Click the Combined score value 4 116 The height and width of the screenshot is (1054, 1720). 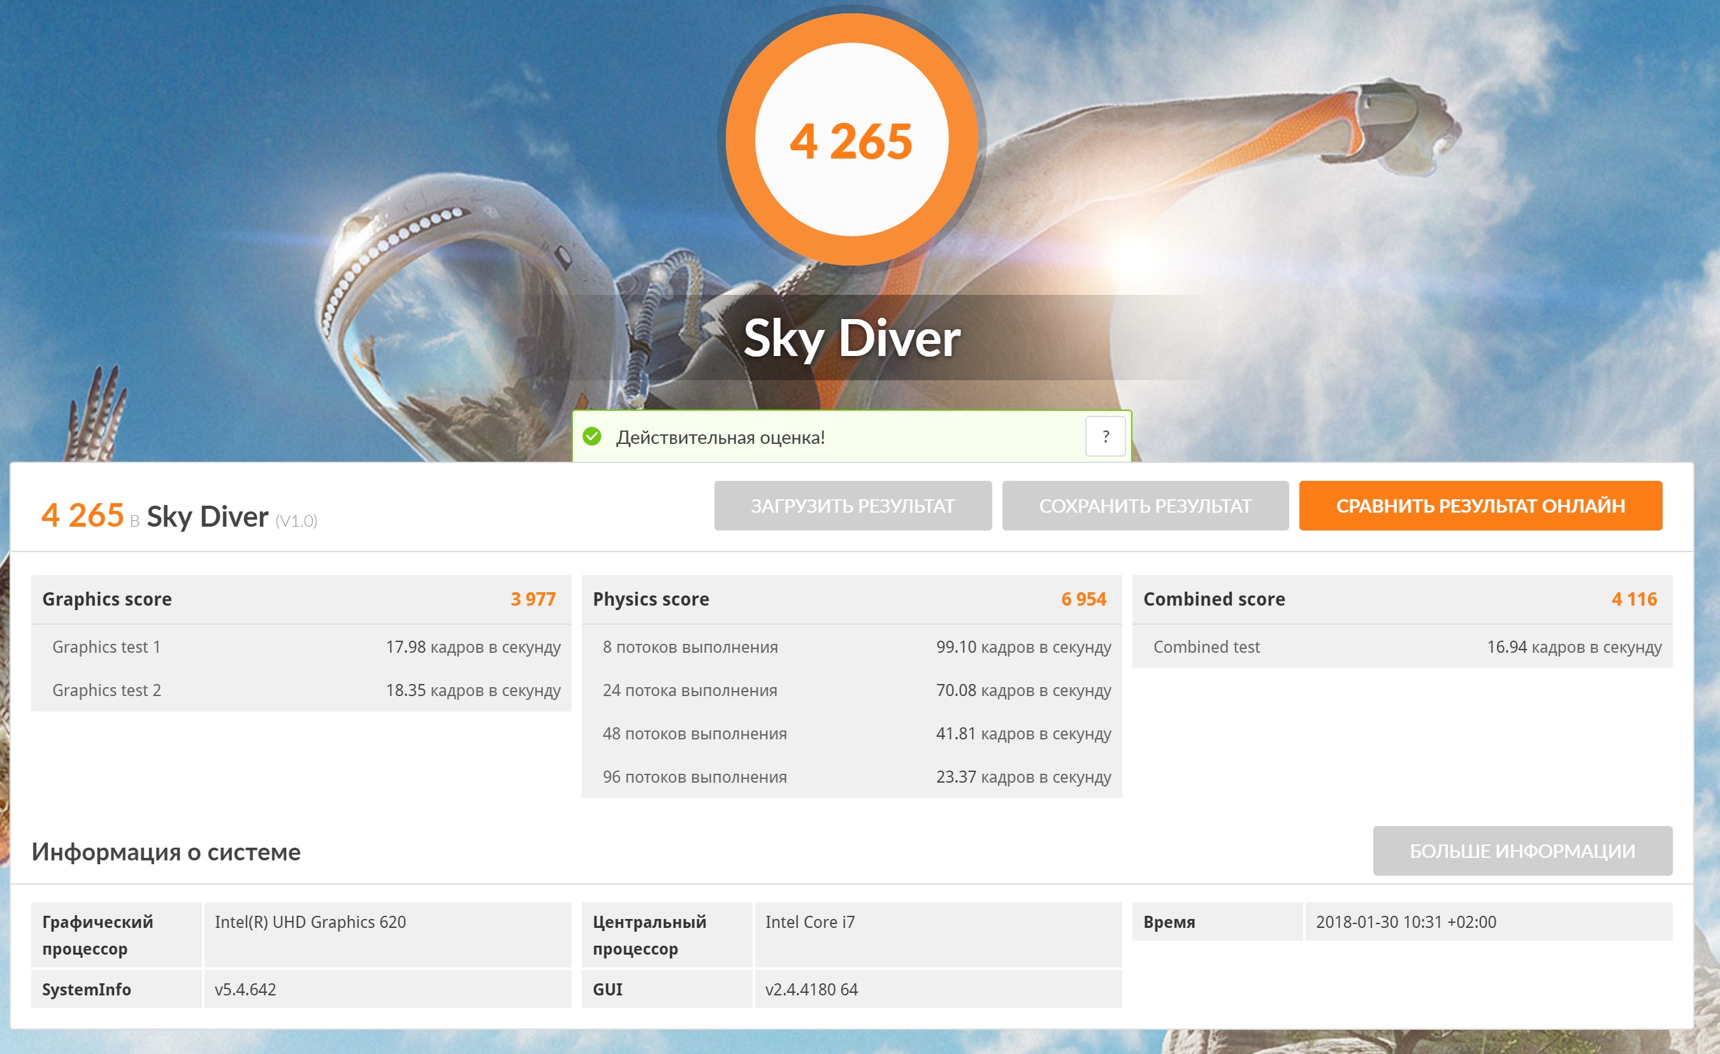click(x=1634, y=599)
